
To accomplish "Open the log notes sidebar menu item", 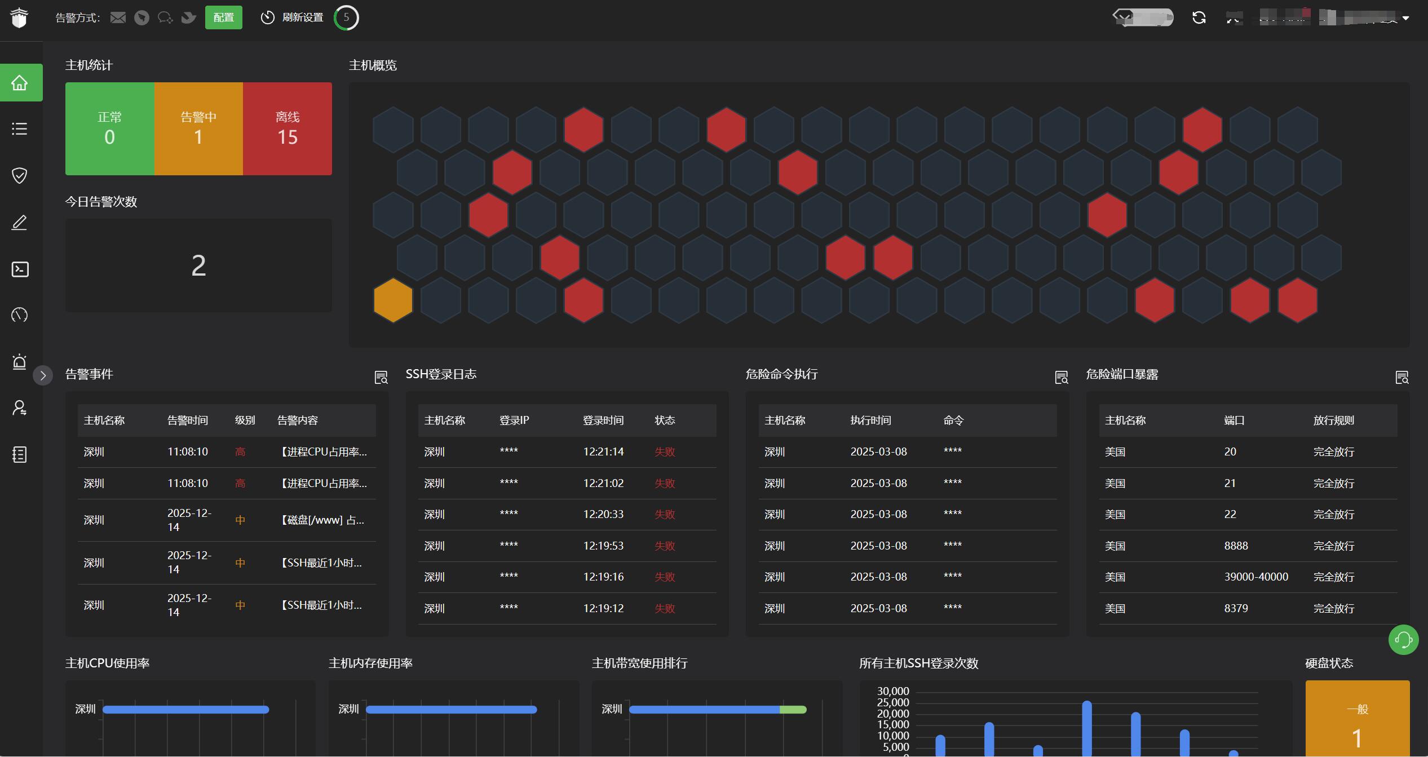I will coord(20,454).
